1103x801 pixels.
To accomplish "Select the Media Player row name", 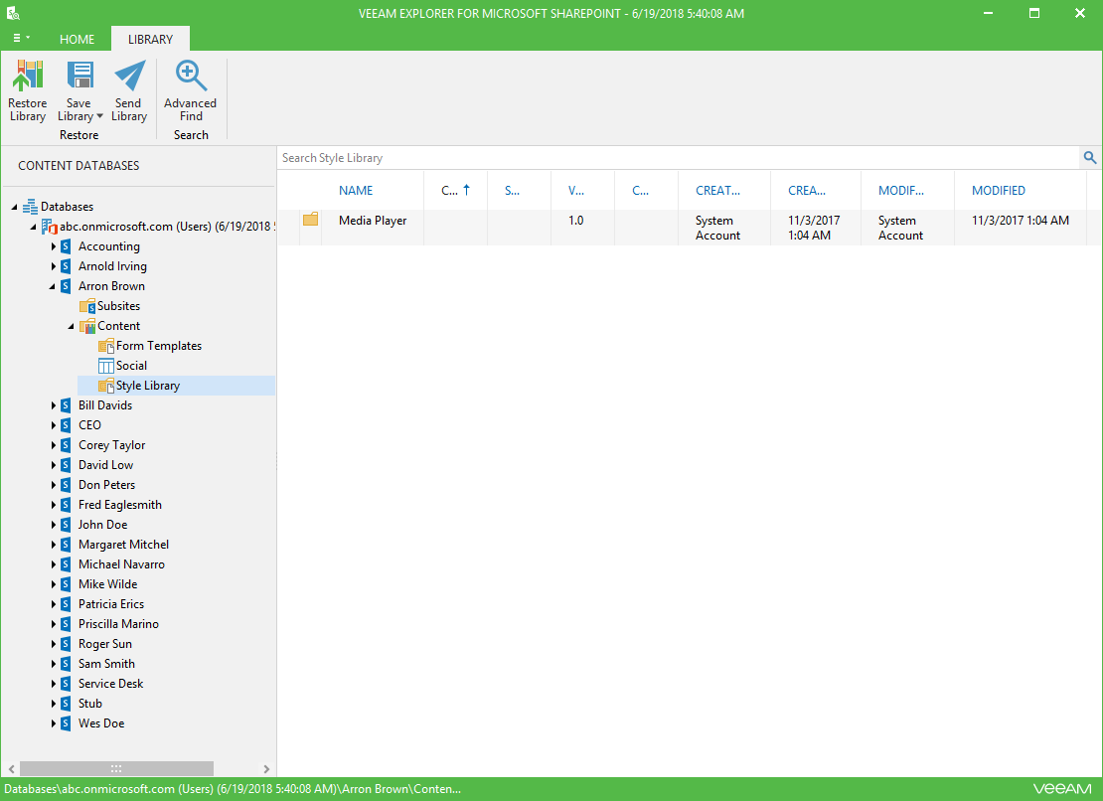I will [x=373, y=220].
